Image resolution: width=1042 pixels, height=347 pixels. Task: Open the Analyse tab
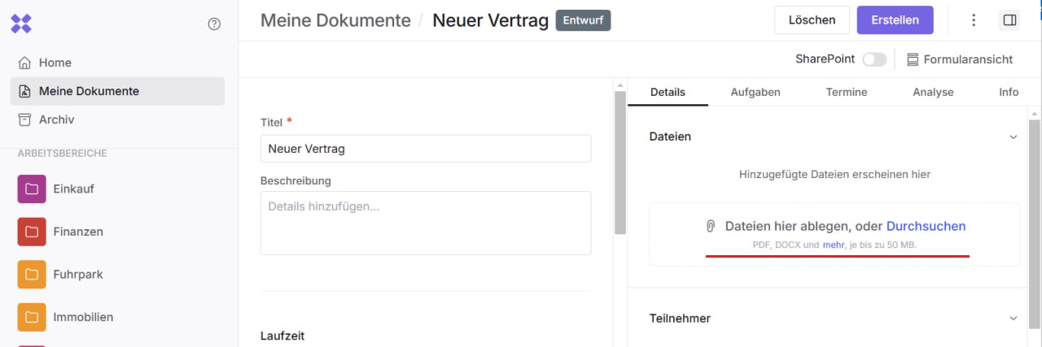933,92
